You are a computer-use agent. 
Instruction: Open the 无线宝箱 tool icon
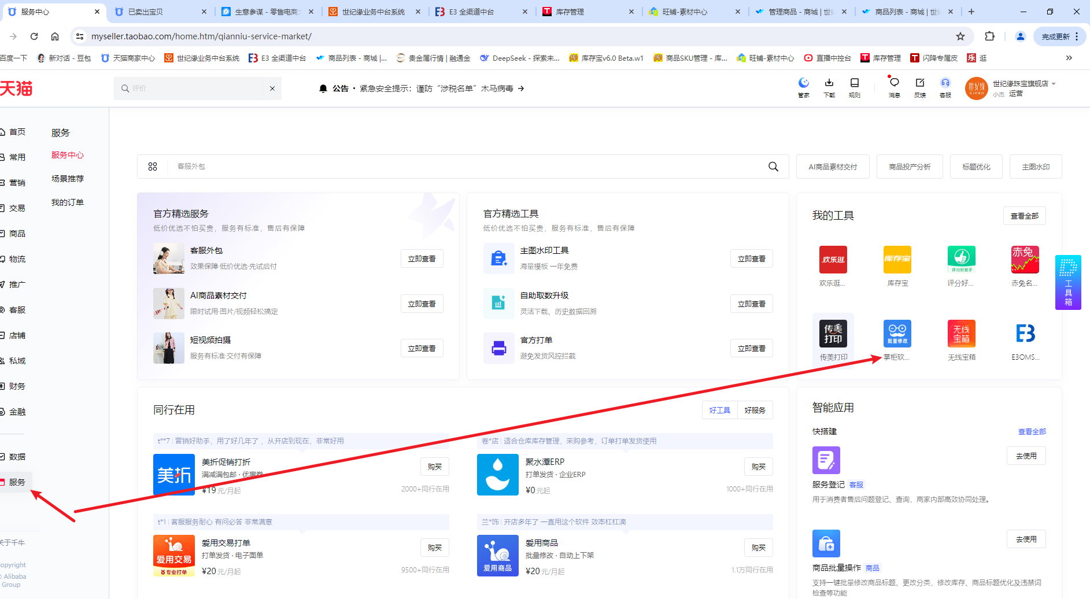coord(961,334)
